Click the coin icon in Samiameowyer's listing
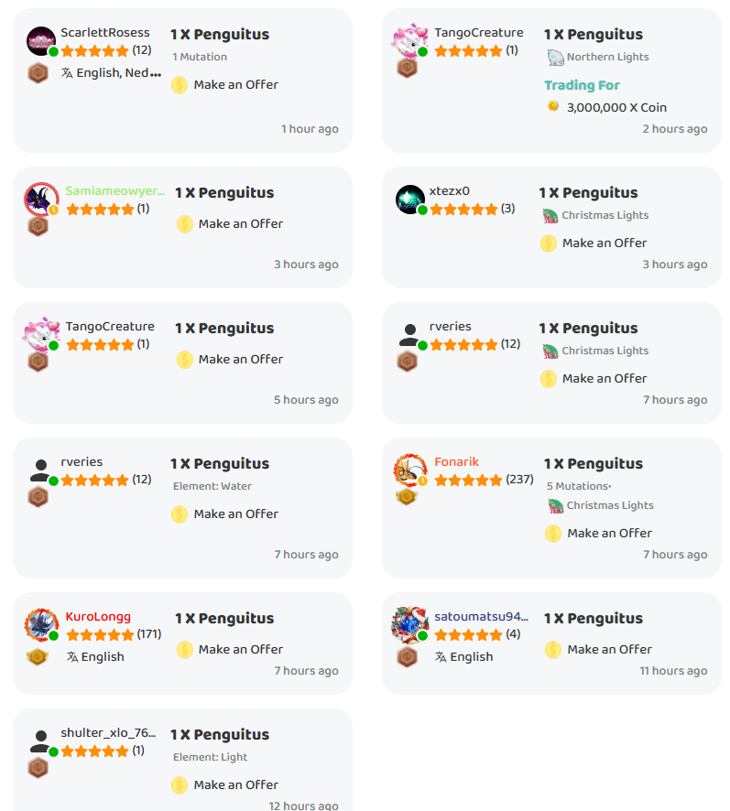This screenshot has width=730, height=811. click(x=185, y=224)
